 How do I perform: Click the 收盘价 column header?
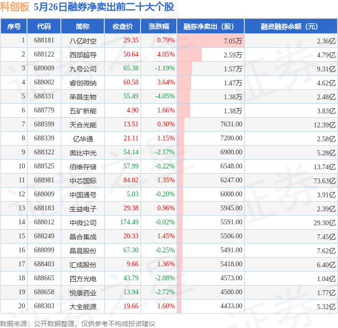pos(123,26)
